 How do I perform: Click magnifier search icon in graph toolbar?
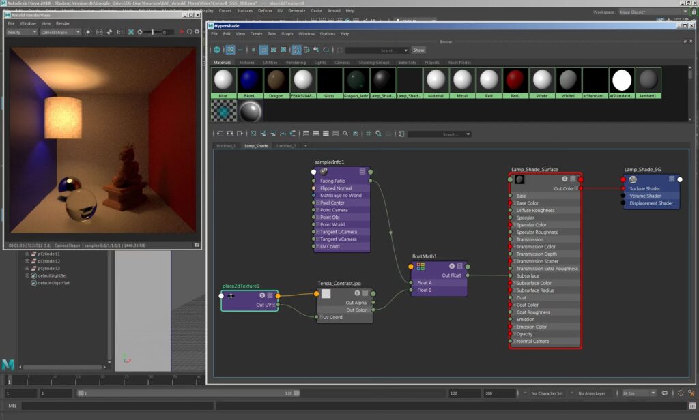click(x=345, y=134)
